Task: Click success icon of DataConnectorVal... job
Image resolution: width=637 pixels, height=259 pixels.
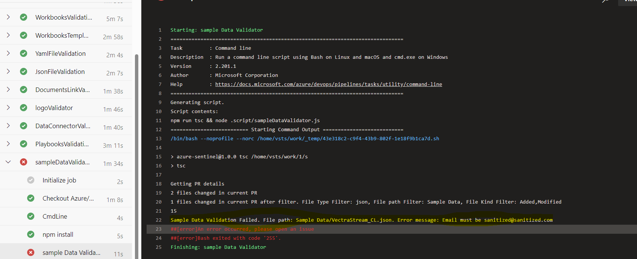Action: point(23,126)
